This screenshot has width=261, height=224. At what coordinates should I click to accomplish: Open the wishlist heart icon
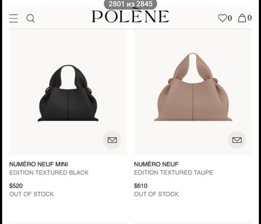pos(222,18)
